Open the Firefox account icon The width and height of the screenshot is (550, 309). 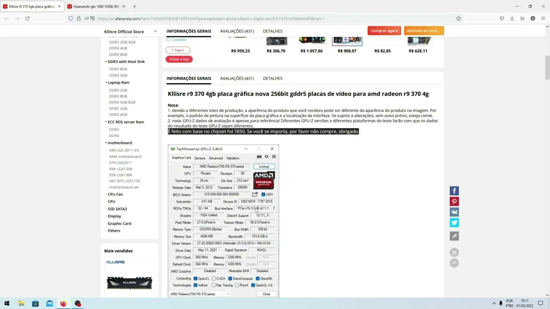pyautogui.click(x=533, y=18)
